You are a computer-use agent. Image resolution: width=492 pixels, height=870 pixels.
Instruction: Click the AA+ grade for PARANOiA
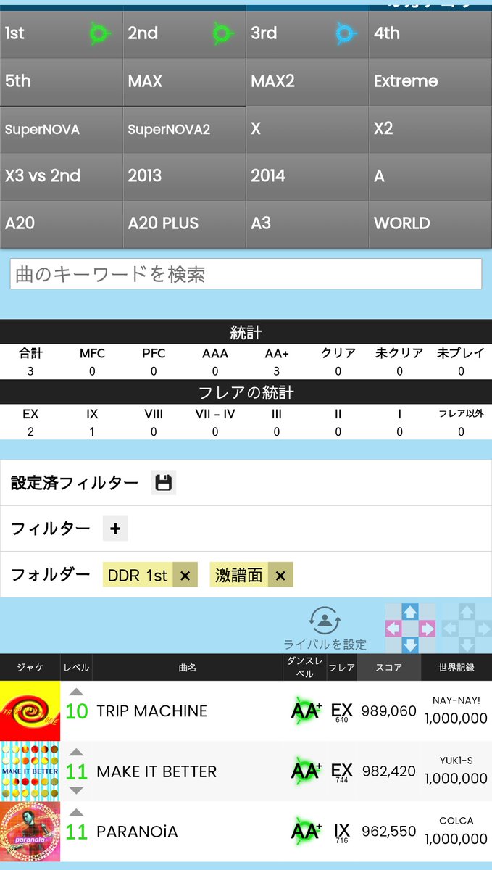(306, 832)
